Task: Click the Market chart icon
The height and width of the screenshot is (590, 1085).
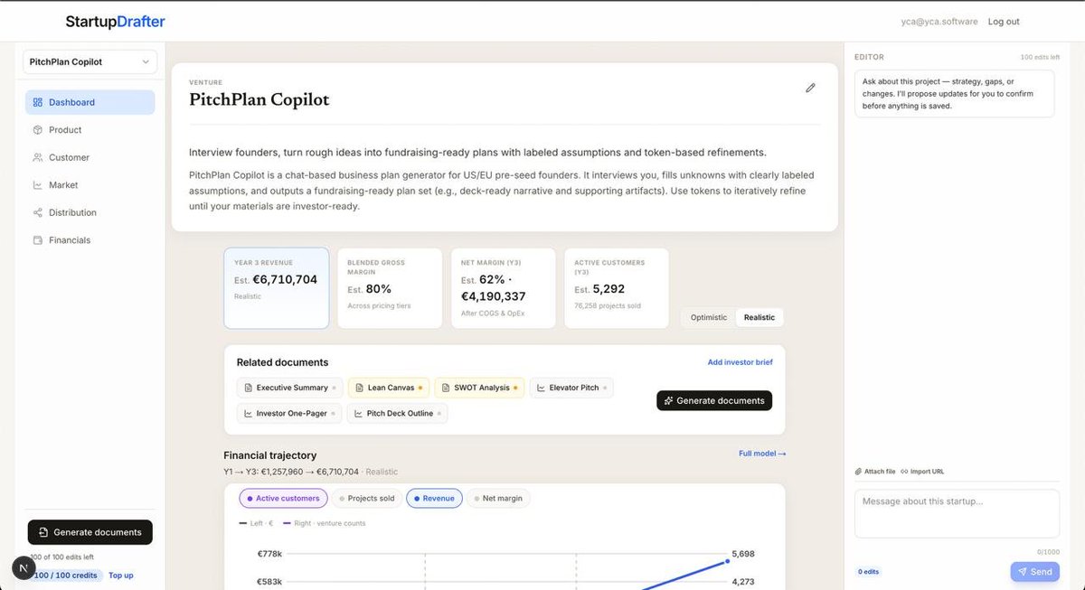Action: click(38, 185)
